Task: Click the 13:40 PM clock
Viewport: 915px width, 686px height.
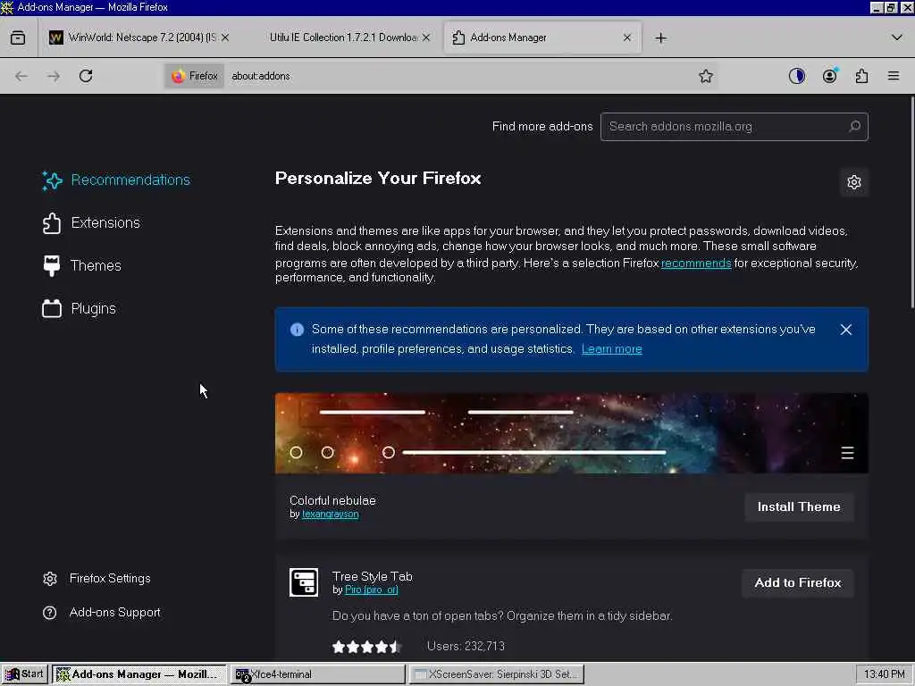Action: click(884, 674)
